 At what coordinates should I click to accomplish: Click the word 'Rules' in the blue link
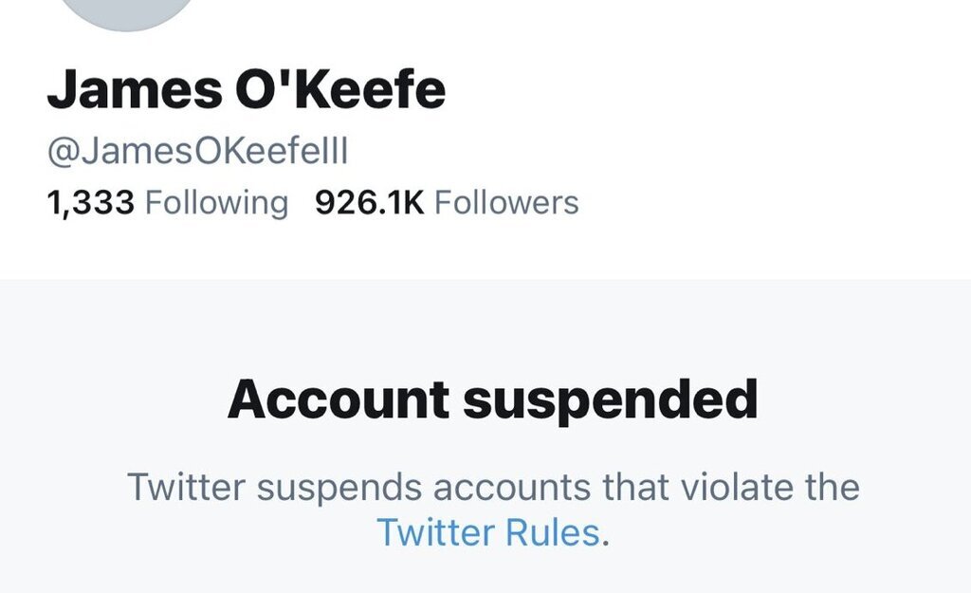pos(551,532)
